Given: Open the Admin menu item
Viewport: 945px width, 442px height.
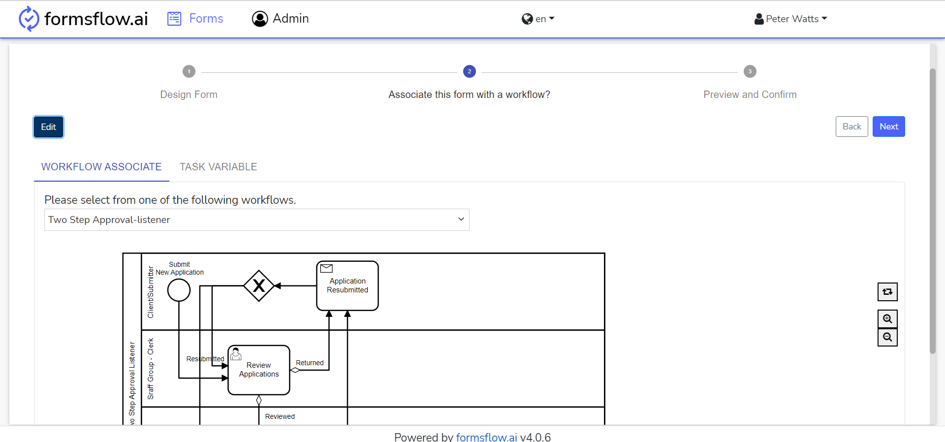Looking at the screenshot, I should 281,19.
